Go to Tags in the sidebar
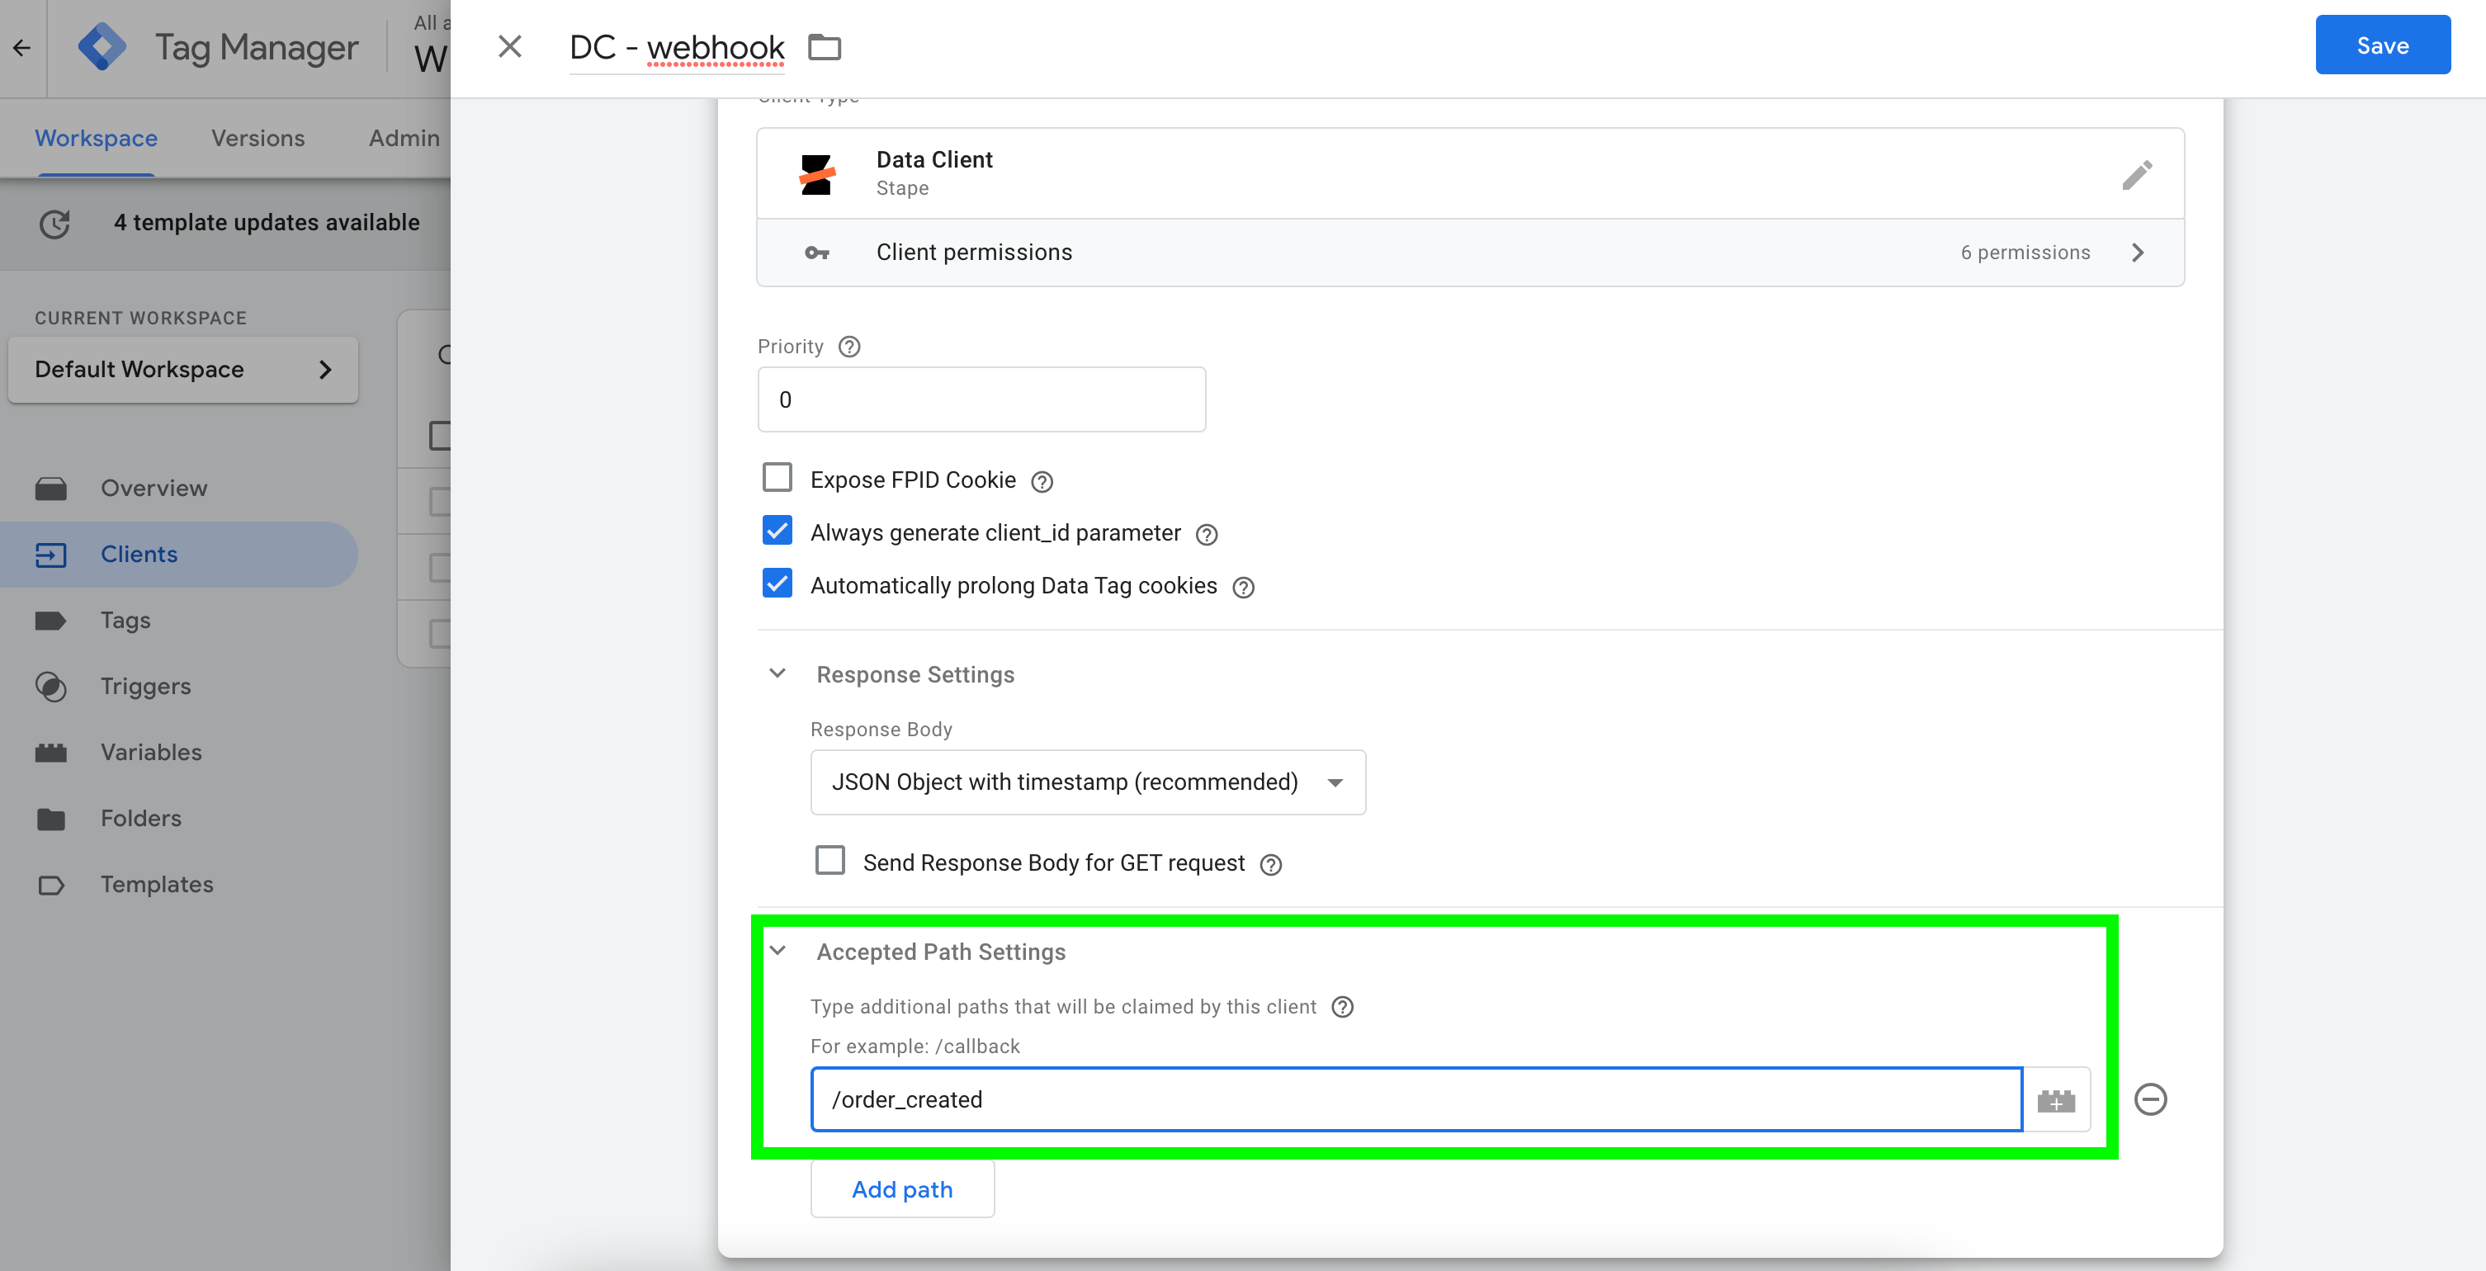The width and height of the screenshot is (2486, 1271). point(178,621)
